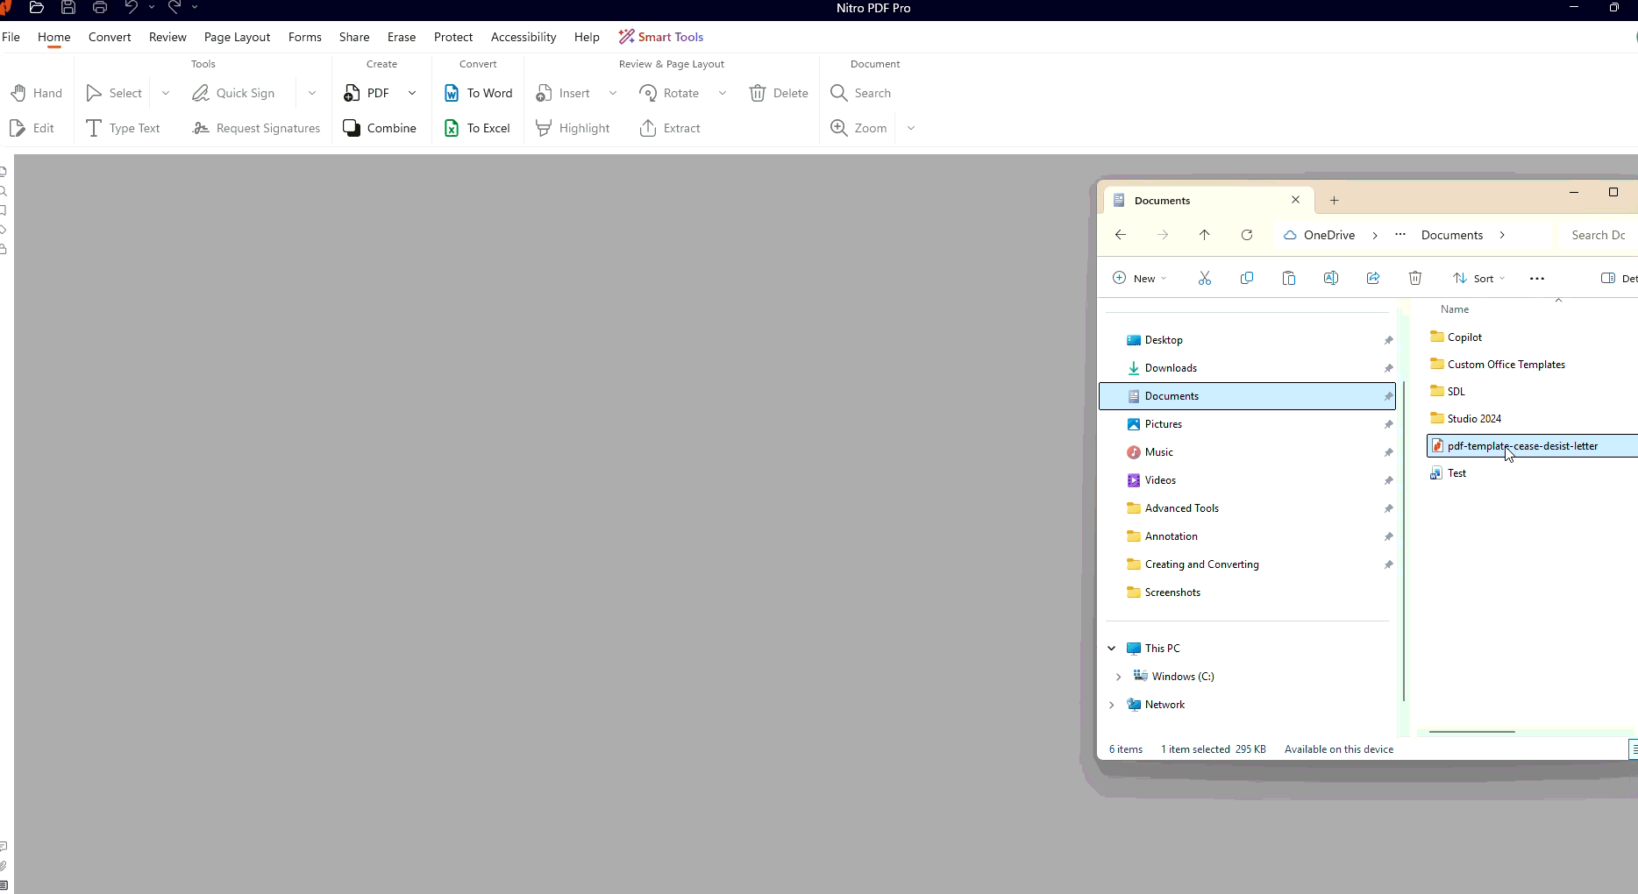
Task: Switch to the Review tab
Action: tap(167, 37)
